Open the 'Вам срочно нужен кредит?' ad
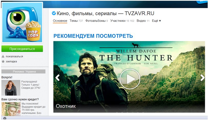Screen dimensions: 209x120 click(20, 99)
